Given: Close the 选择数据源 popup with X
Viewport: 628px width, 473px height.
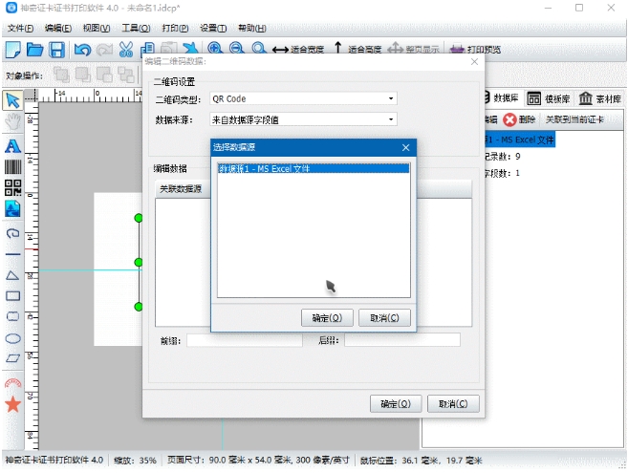Looking at the screenshot, I should (x=405, y=147).
